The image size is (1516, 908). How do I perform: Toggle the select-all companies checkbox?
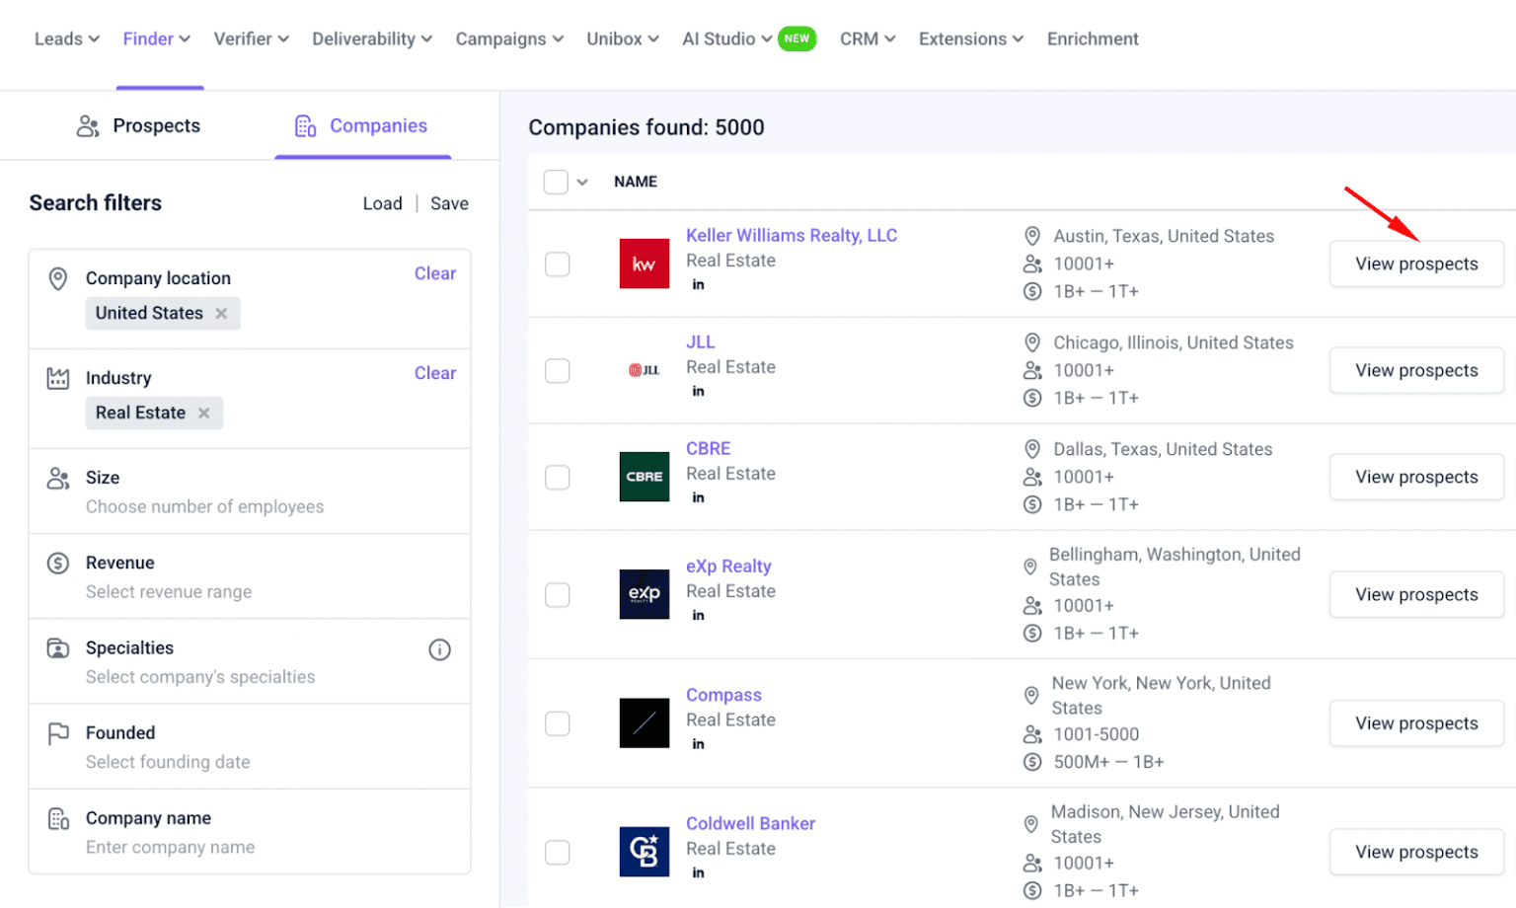556,182
